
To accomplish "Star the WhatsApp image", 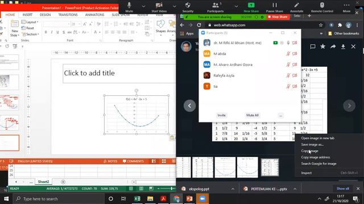I will 322,46.
